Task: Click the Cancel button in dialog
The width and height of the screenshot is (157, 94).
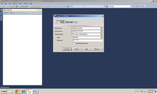Action: (x=77, y=49)
